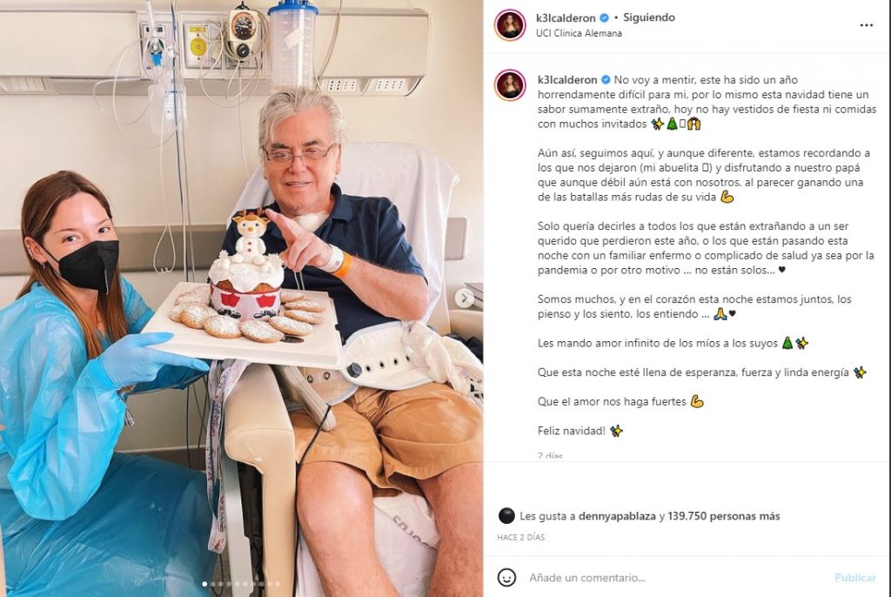Select the last carousel dot indicator
The height and width of the screenshot is (597, 891).
click(278, 584)
